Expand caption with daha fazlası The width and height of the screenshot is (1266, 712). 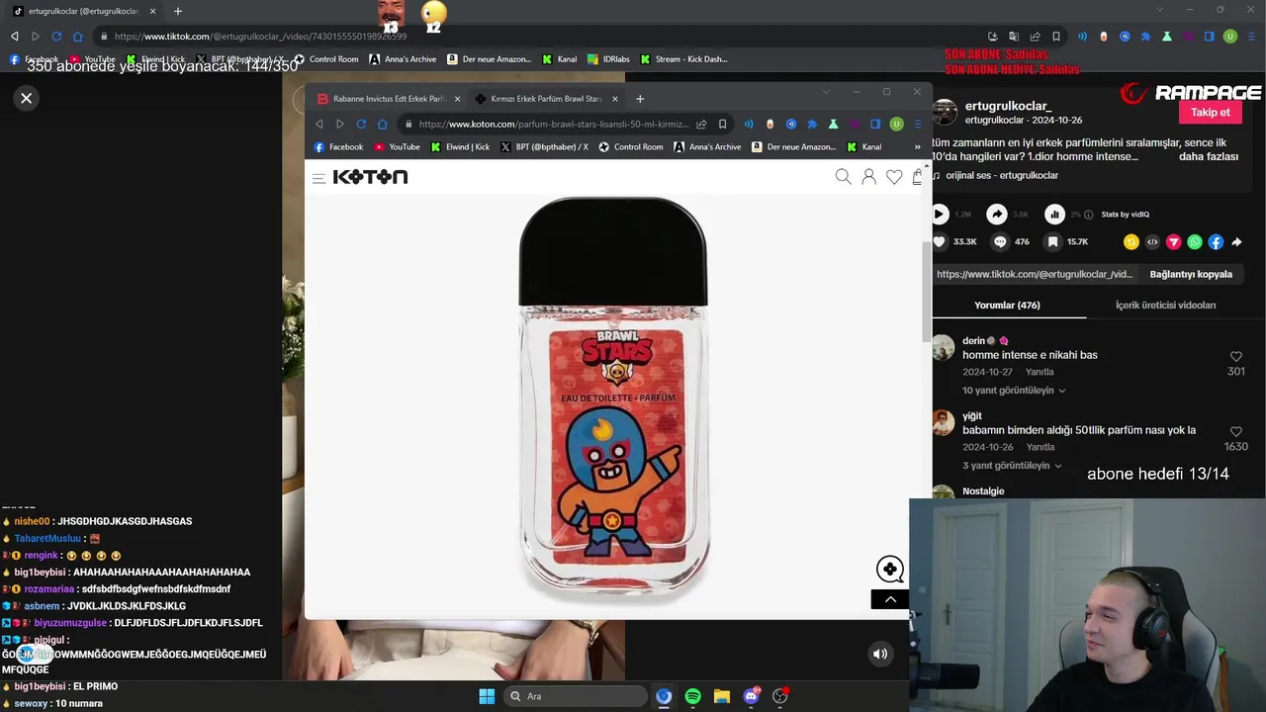point(1209,156)
